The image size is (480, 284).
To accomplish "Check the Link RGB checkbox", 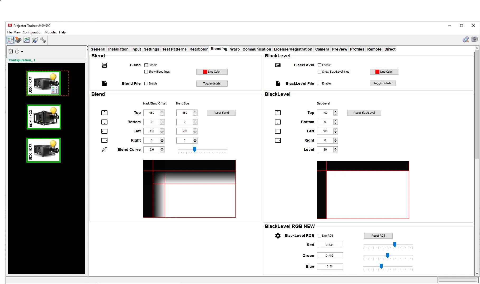I will 319,236.
